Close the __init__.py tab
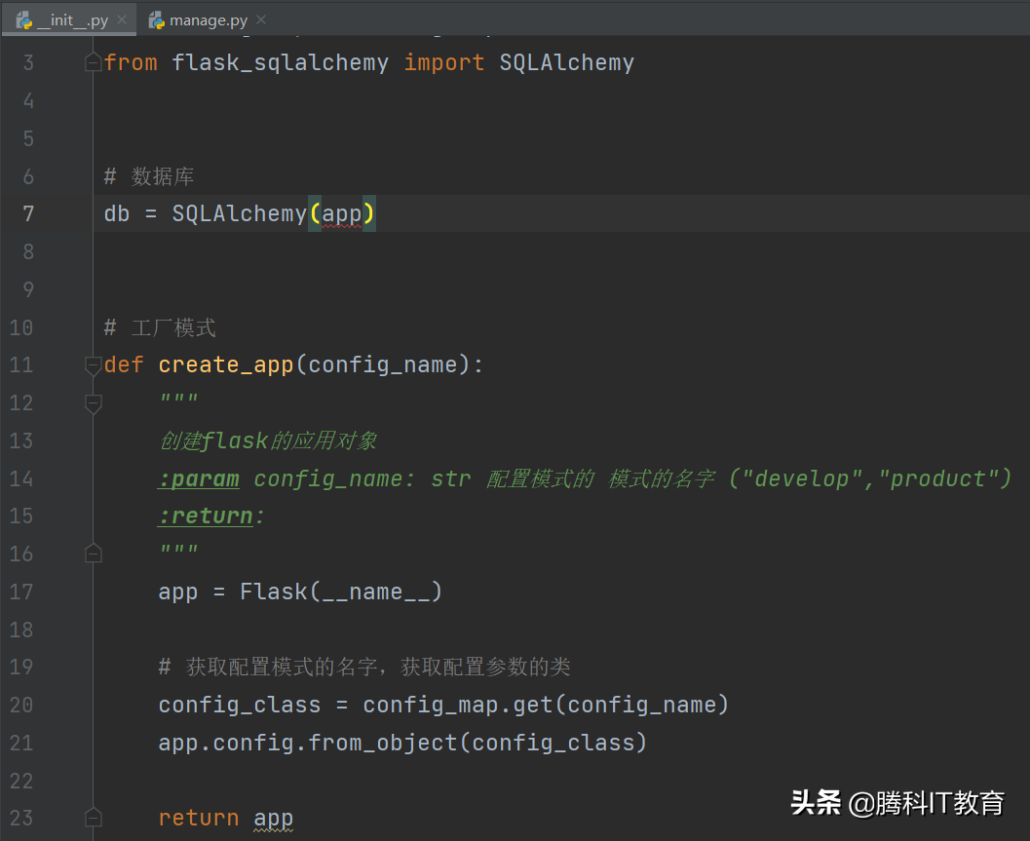The image size is (1030, 841). click(x=121, y=19)
